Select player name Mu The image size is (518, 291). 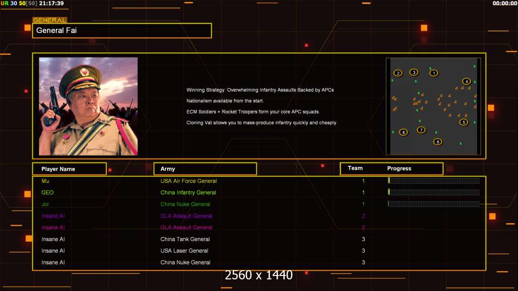click(45, 181)
